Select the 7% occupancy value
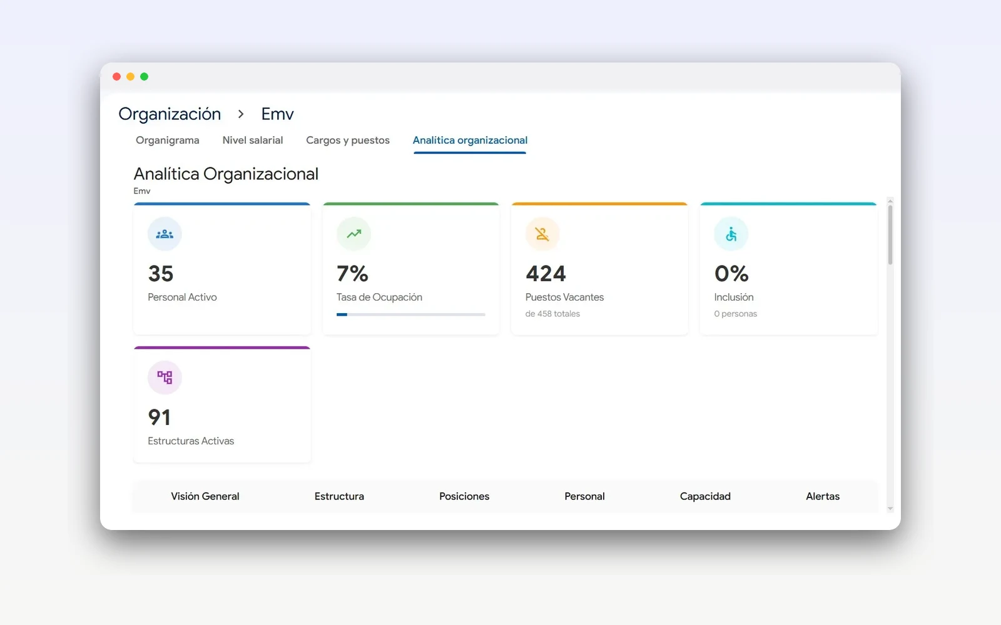The image size is (1001, 625). 352,274
